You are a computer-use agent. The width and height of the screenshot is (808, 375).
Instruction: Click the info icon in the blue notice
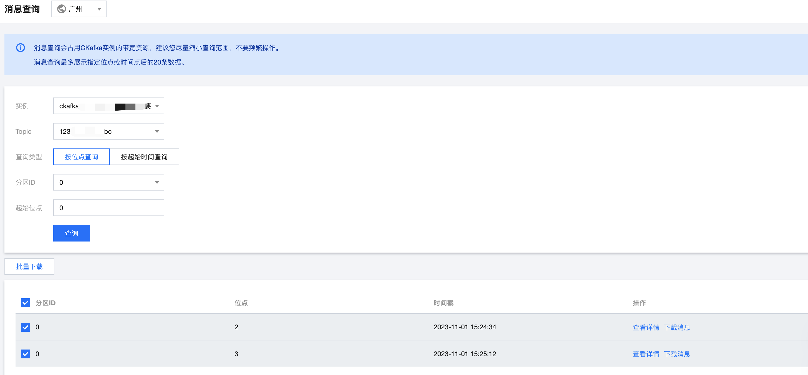tap(20, 48)
